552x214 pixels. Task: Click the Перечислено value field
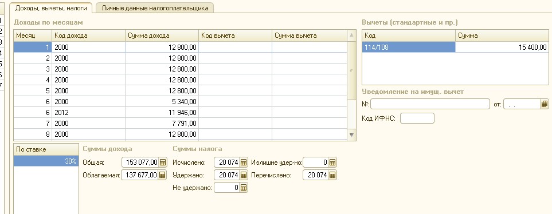[316, 175]
